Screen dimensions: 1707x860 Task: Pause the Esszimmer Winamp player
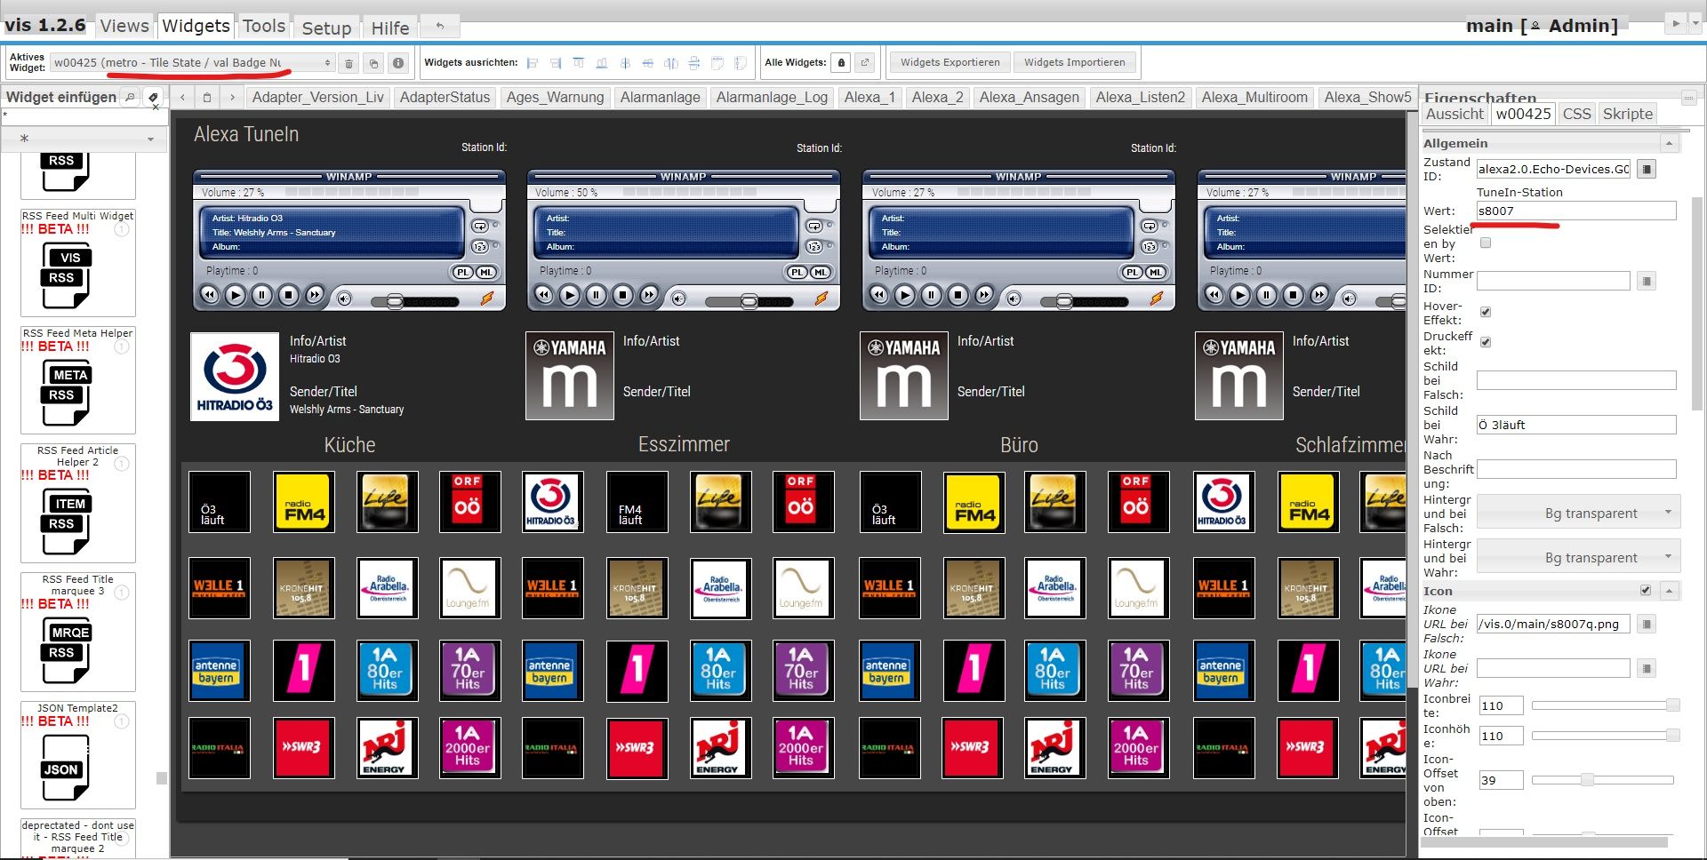[597, 295]
